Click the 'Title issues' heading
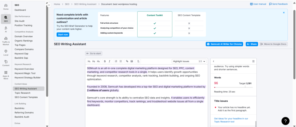 [x=221, y=101]
